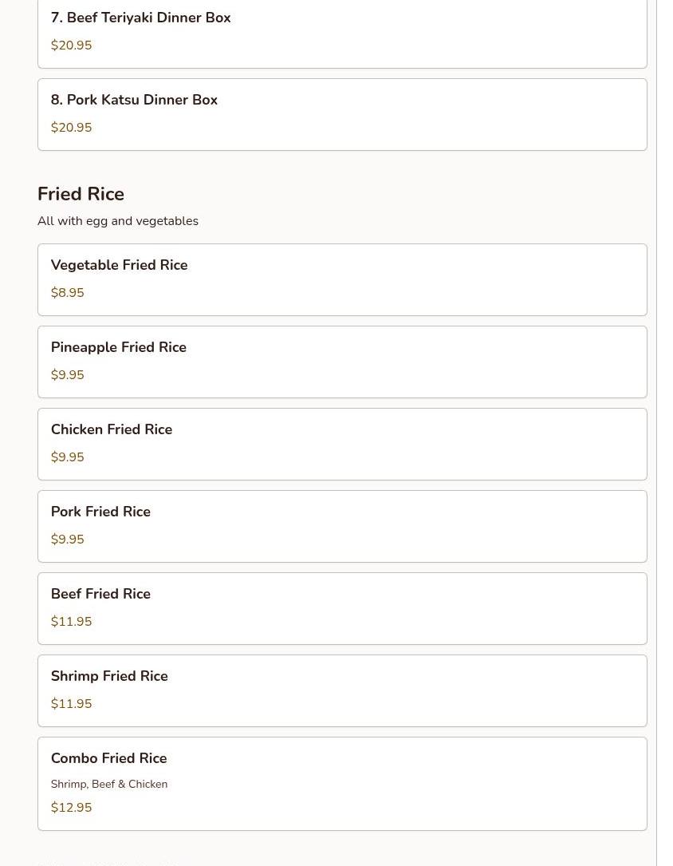
Task: Click the "Shrimp, Beef & Chicken" description
Action: 109,784
